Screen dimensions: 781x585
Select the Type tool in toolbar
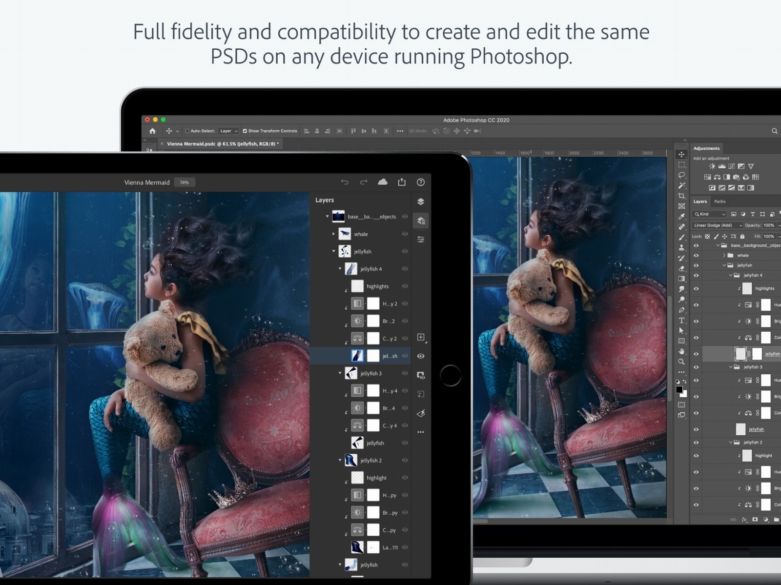click(x=681, y=321)
